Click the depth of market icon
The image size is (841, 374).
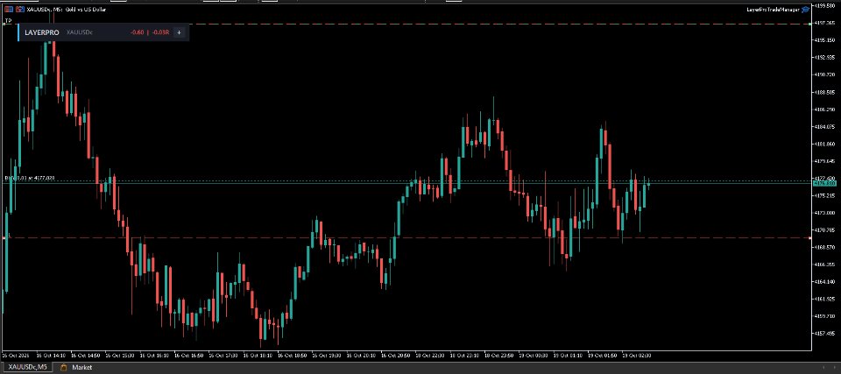(20, 9)
